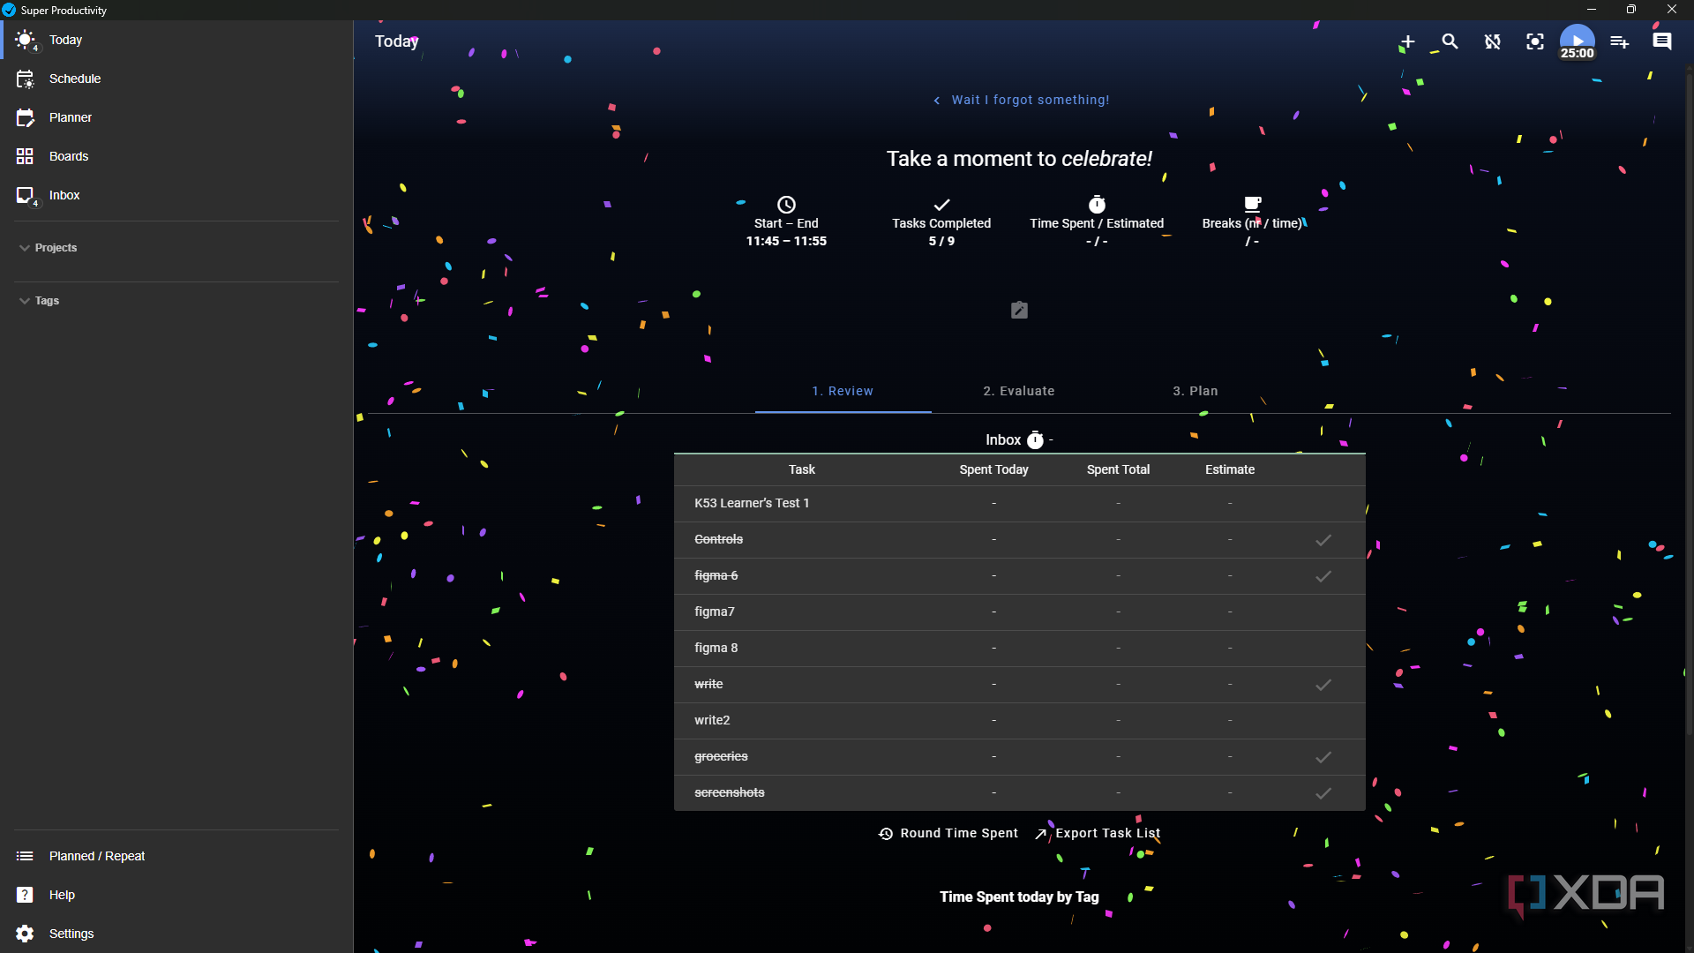Viewport: 1694px width, 953px height.
Task: Click Export Task List button
Action: (1098, 833)
